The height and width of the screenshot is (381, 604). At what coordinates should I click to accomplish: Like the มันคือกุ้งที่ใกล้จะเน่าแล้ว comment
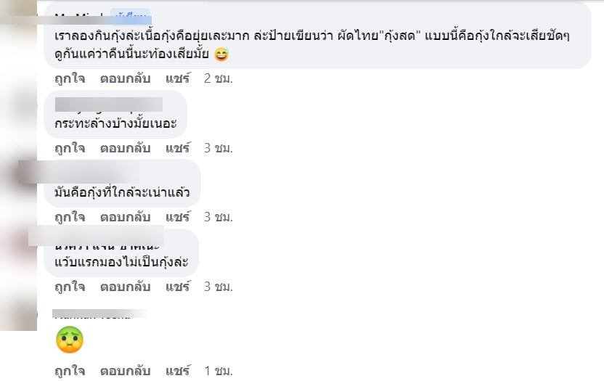pos(70,217)
